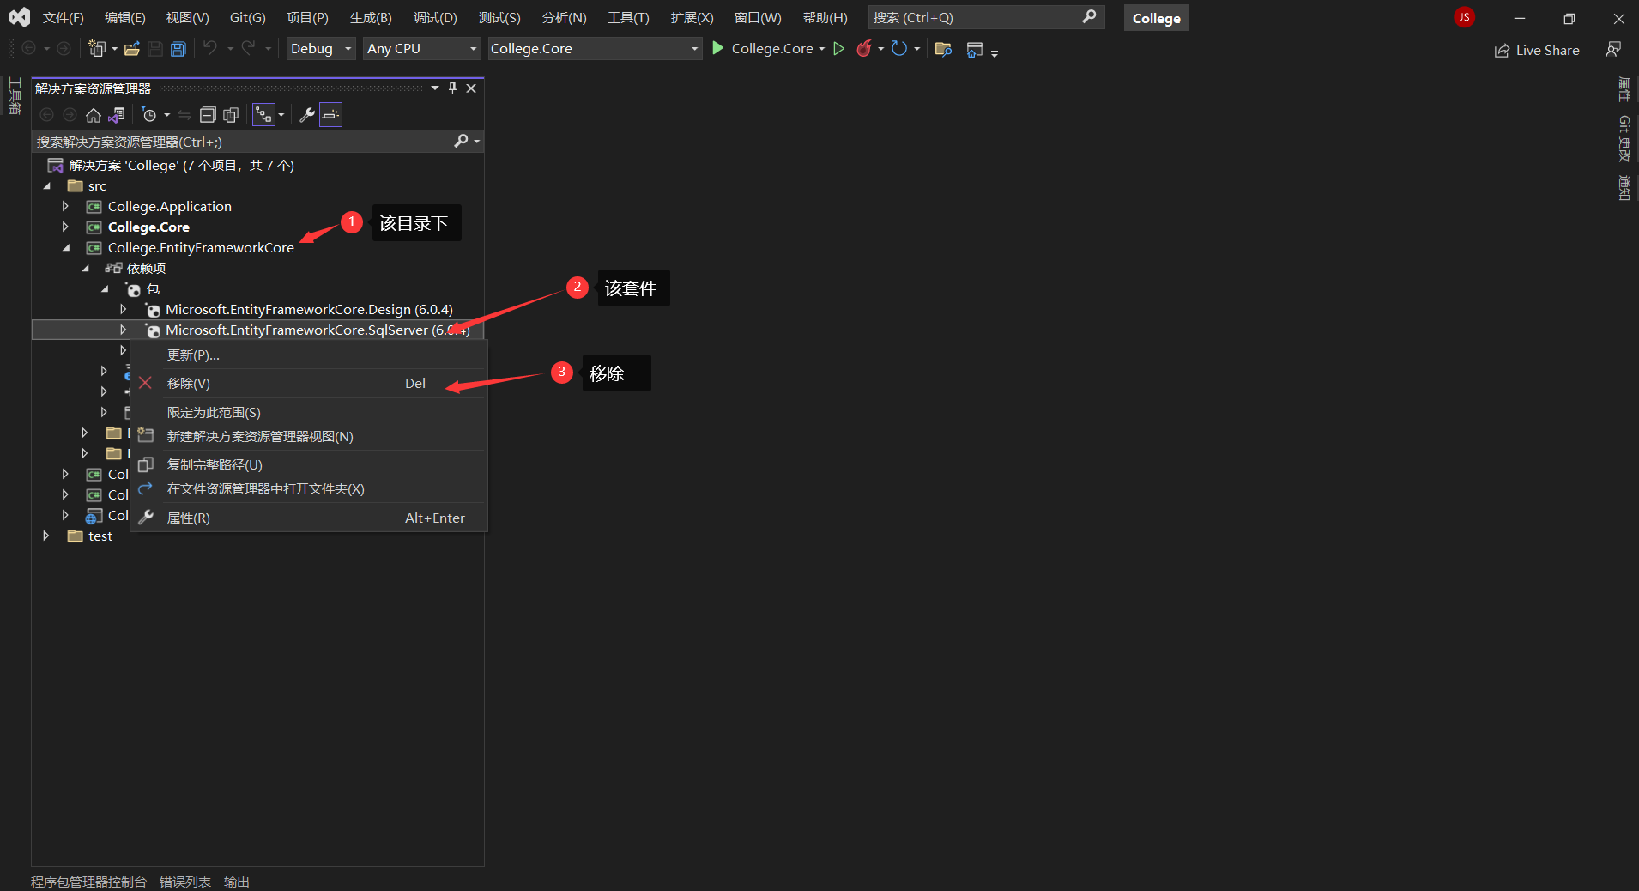Start without debugging outline play icon
The height and width of the screenshot is (891, 1639).
pos(839,49)
